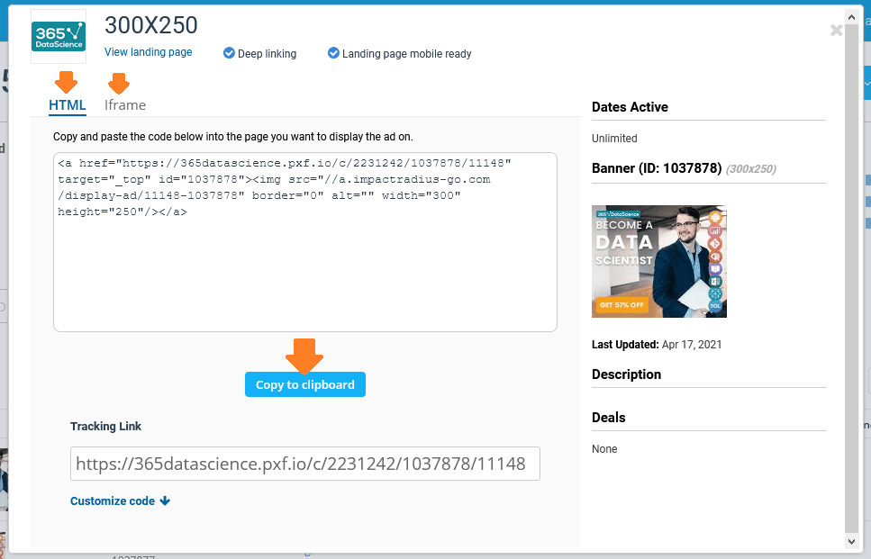Screen dimensions: 871x559
Task: Click the Tracking Link URL field
Action: point(305,464)
